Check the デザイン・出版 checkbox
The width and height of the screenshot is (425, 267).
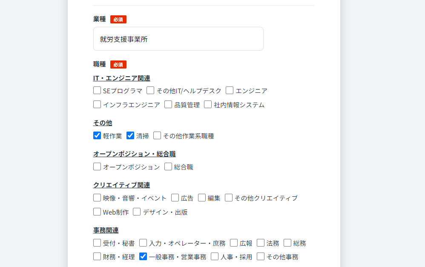[x=137, y=212]
